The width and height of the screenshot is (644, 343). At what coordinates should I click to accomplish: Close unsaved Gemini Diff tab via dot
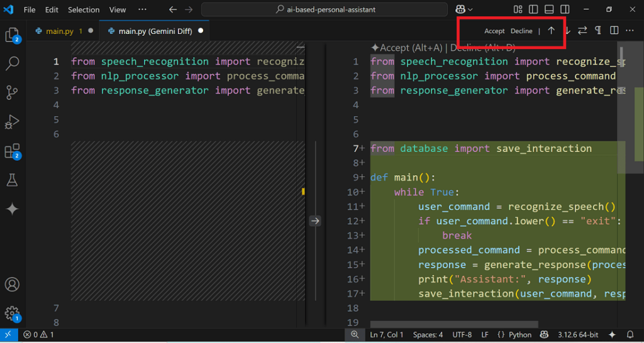pyautogui.click(x=201, y=30)
